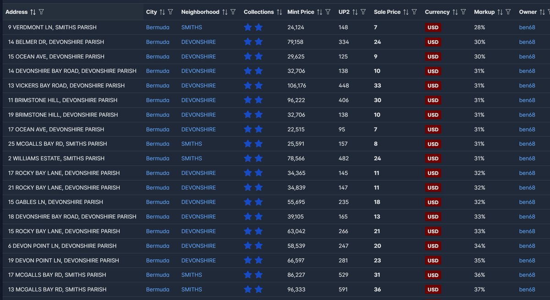The height and width of the screenshot is (300, 550).
Task: Sort by Owner column
Action: click(x=542, y=12)
